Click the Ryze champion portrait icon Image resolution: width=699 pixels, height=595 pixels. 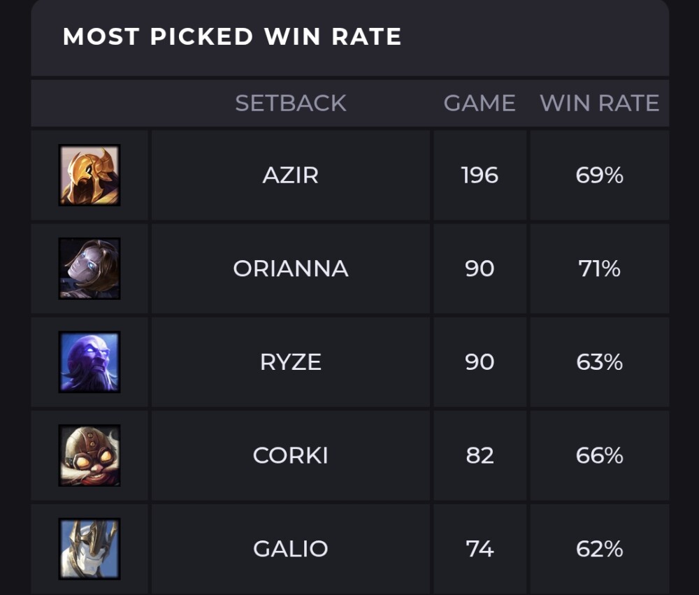pyautogui.click(x=89, y=362)
